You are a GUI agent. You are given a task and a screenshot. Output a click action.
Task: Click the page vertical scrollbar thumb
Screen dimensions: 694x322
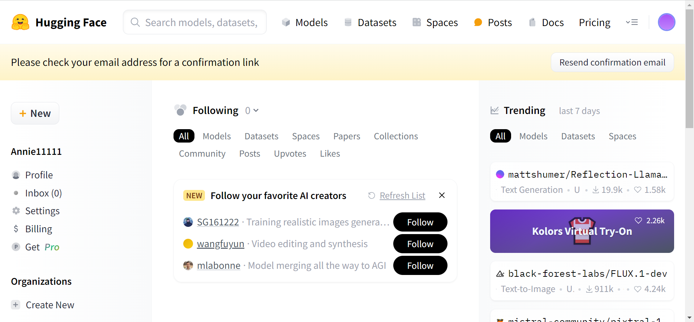pos(689,69)
